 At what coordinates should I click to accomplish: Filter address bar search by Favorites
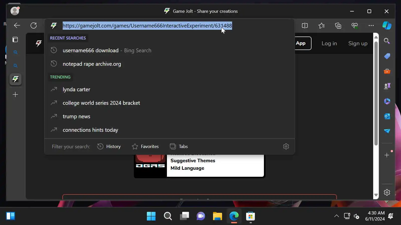click(145, 146)
